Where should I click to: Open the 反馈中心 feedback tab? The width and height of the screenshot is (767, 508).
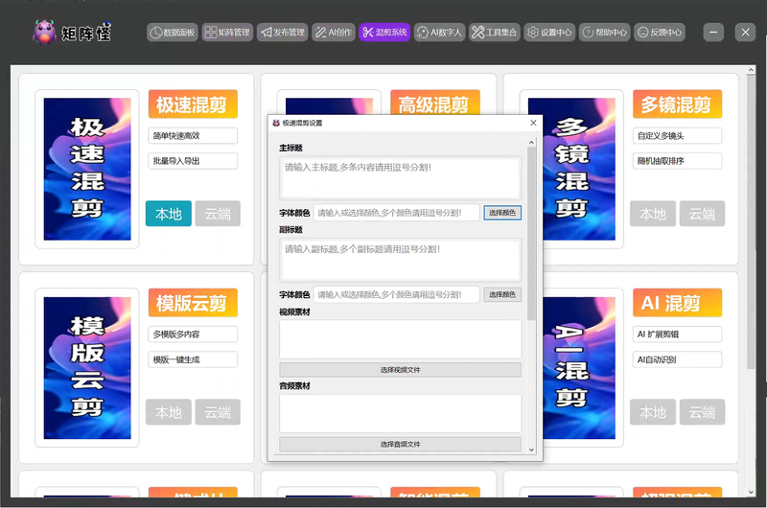coord(660,33)
